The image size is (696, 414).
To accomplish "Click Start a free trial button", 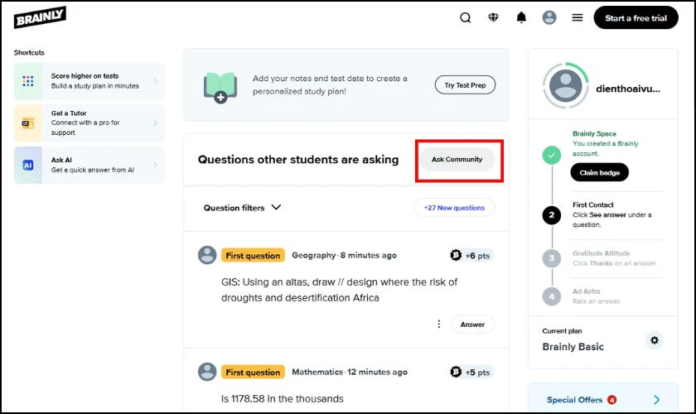I will [x=636, y=17].
